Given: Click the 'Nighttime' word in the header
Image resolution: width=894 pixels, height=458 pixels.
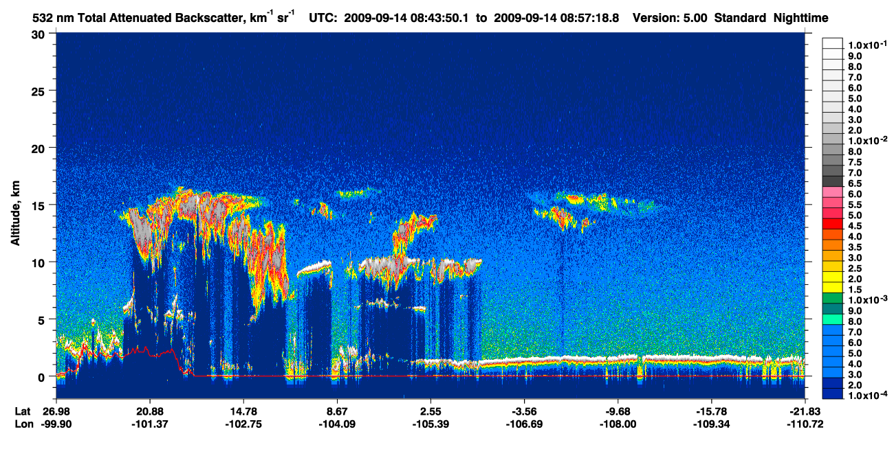Looking at the screenshot, I should click(801, 19).
